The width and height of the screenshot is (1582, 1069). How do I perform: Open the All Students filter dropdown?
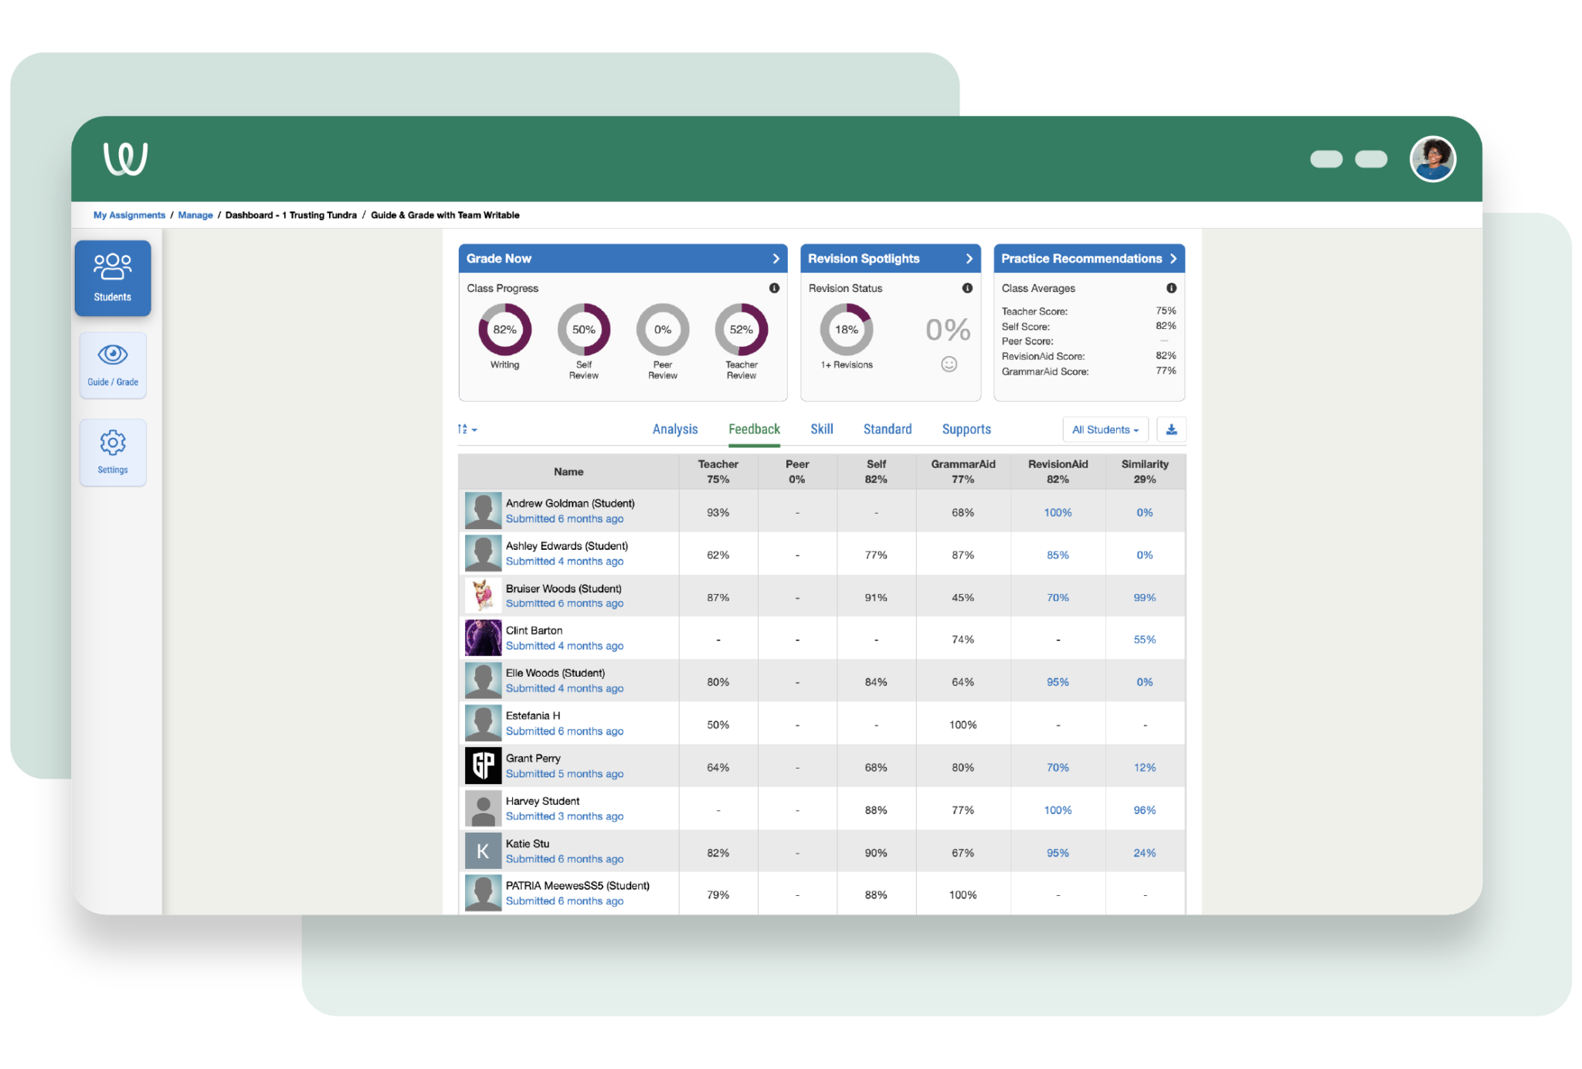[x=1105, y=429]
